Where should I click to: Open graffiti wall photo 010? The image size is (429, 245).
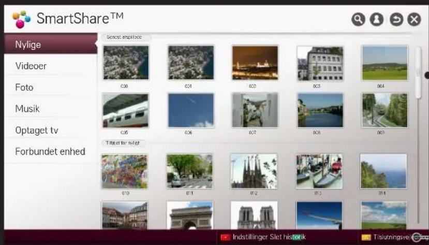point(125,171)
